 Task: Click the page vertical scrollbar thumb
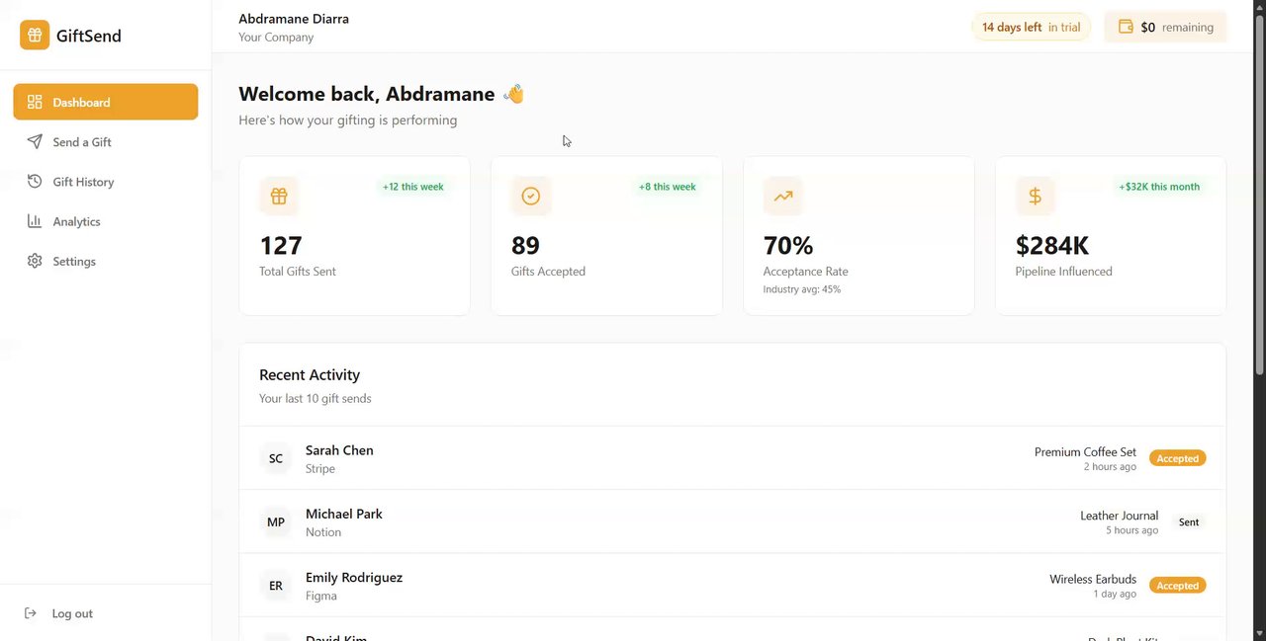tap(1259, 193)
